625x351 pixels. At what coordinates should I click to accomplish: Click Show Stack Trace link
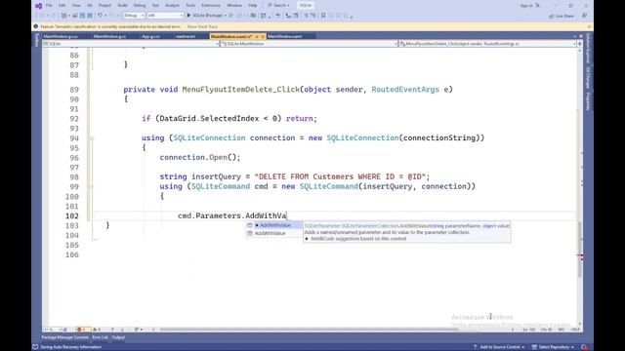[x=202, y=26]
